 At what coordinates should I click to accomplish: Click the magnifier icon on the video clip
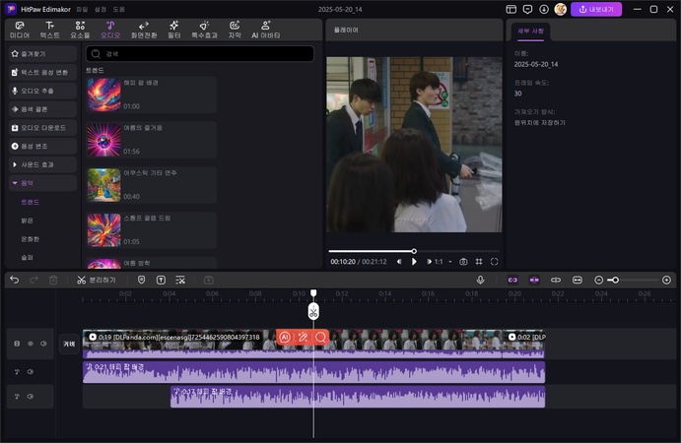pyautogui.click(x=320, y=337)
